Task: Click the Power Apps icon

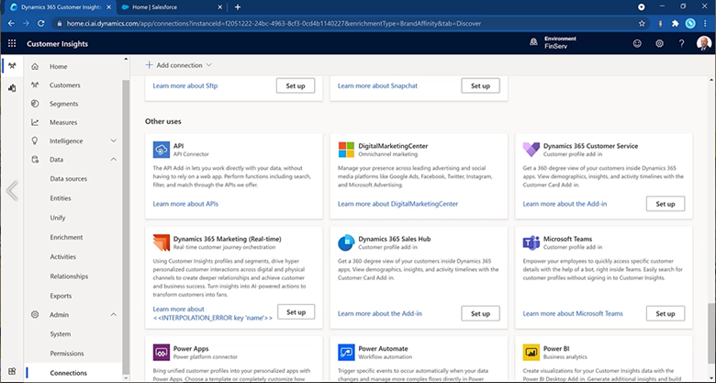Action: point(162,353)
